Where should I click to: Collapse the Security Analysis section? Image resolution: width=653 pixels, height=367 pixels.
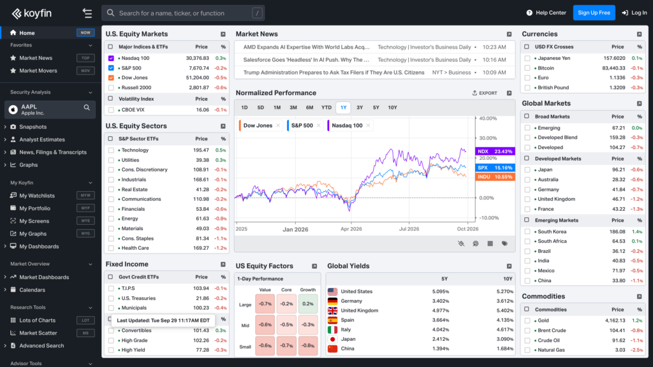coord(91,92)
